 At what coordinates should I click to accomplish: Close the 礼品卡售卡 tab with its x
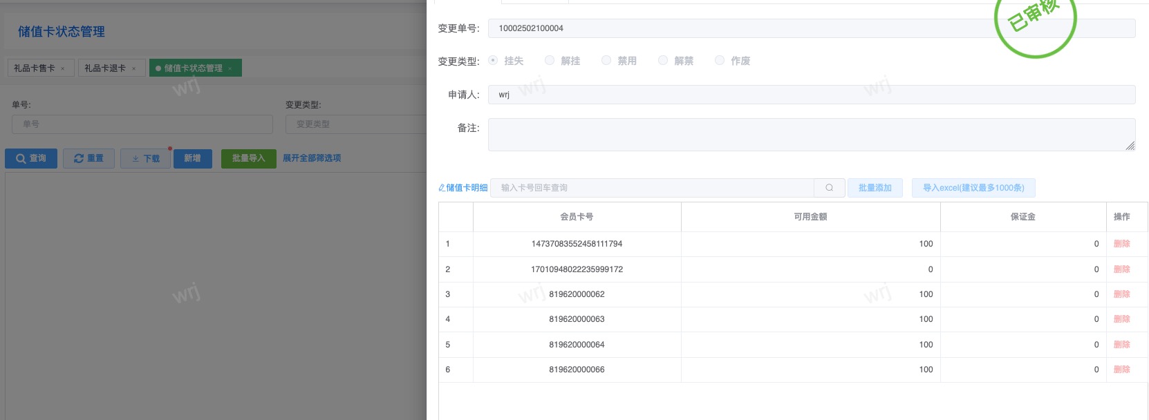[x=63, y=68]
